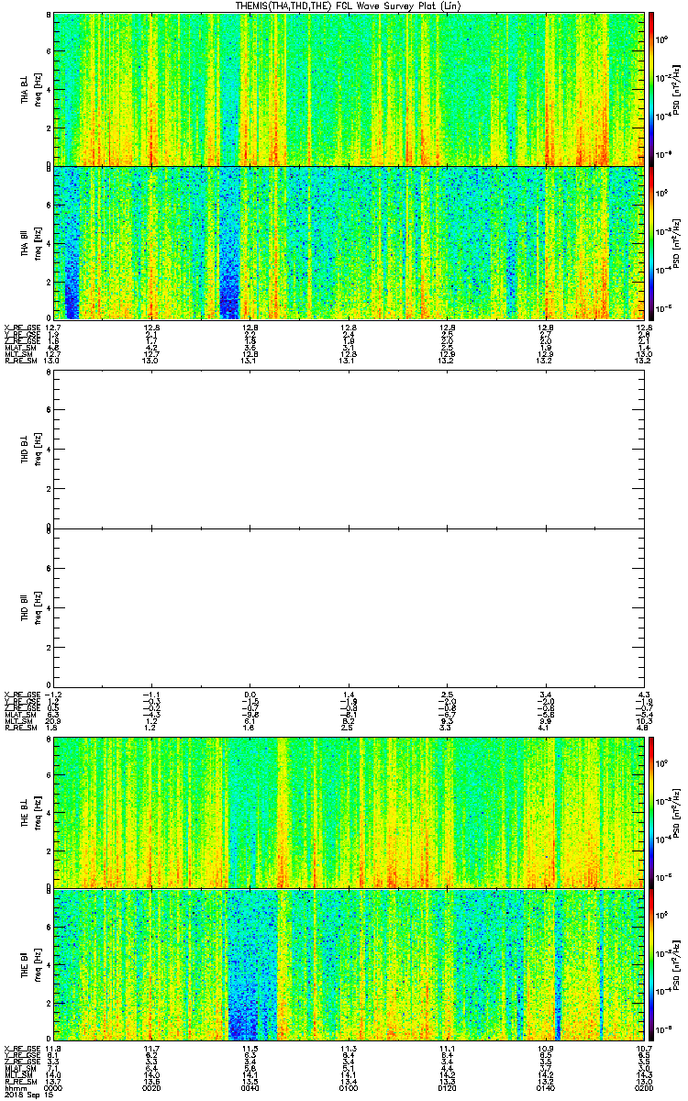Click the PSD color bar beside THA B⊥

651,89
